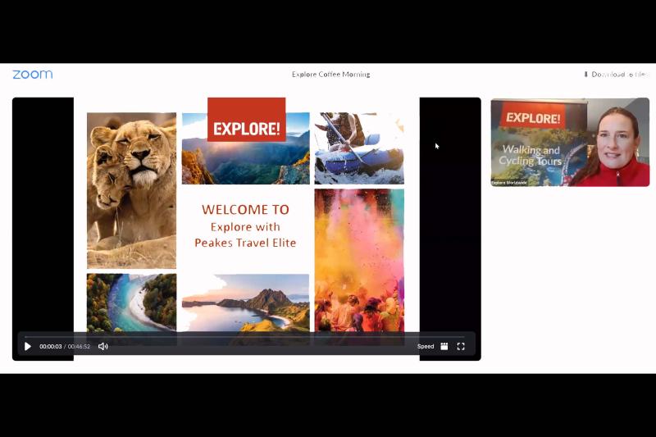The width and height of the screenshot is (656, 437).
Task: Enter fullscreen with the expand icon
Action: [461, 346]
